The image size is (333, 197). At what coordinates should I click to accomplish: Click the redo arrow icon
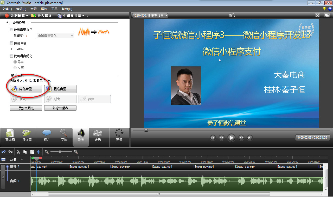coord(10,152)
